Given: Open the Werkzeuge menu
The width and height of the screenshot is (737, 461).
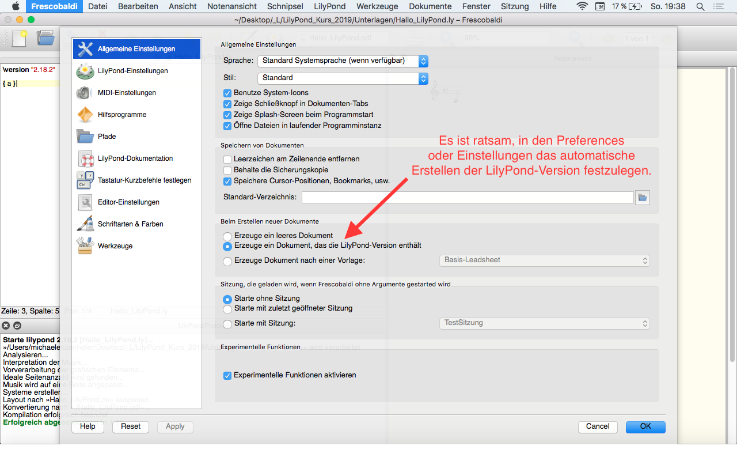Looking at the screenshot, I should tap(377, 6).
